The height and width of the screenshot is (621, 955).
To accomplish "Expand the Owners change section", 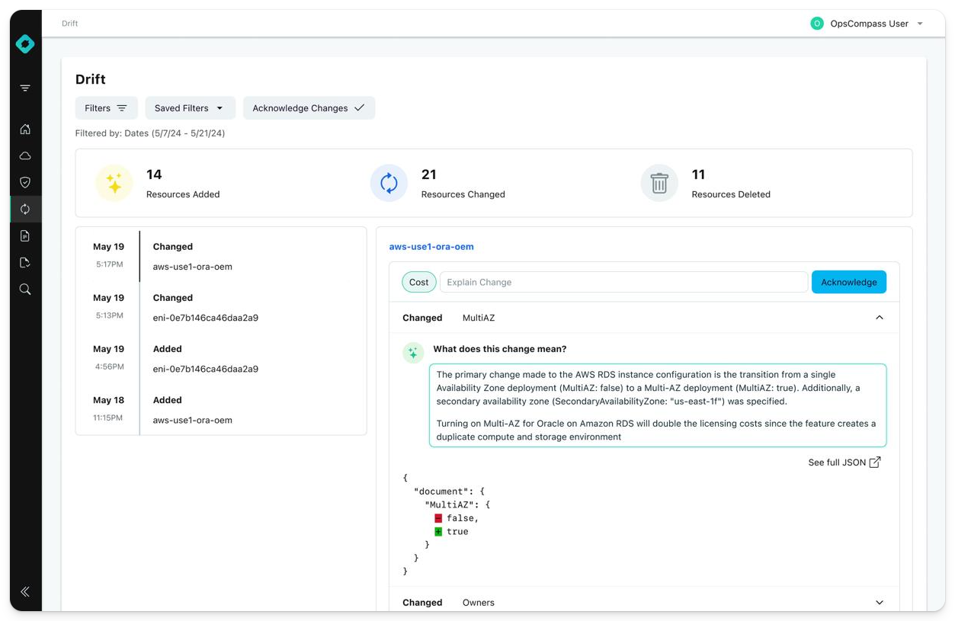I will 879,602.
